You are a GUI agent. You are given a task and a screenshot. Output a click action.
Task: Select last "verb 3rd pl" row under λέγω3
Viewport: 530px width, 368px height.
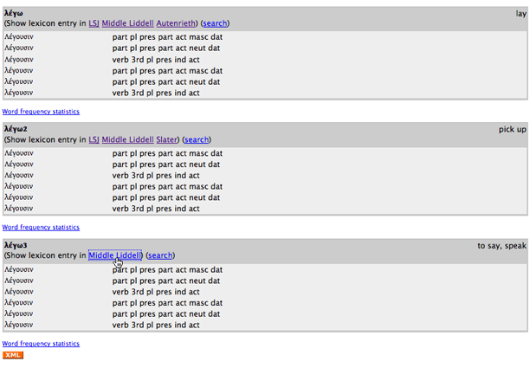[x=156, y=325]
